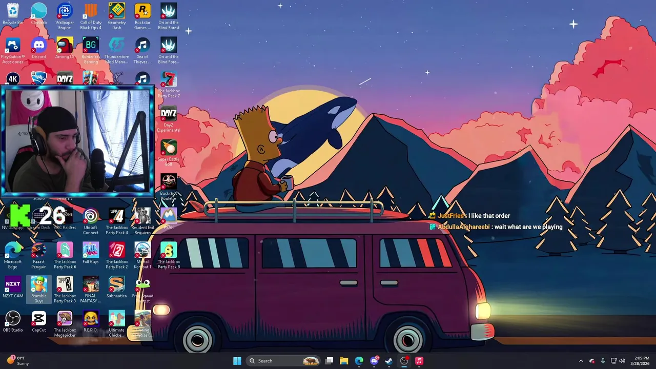Open the Windows Start menu
Viewport: 656px width, 369px height.
click(237, 361)
